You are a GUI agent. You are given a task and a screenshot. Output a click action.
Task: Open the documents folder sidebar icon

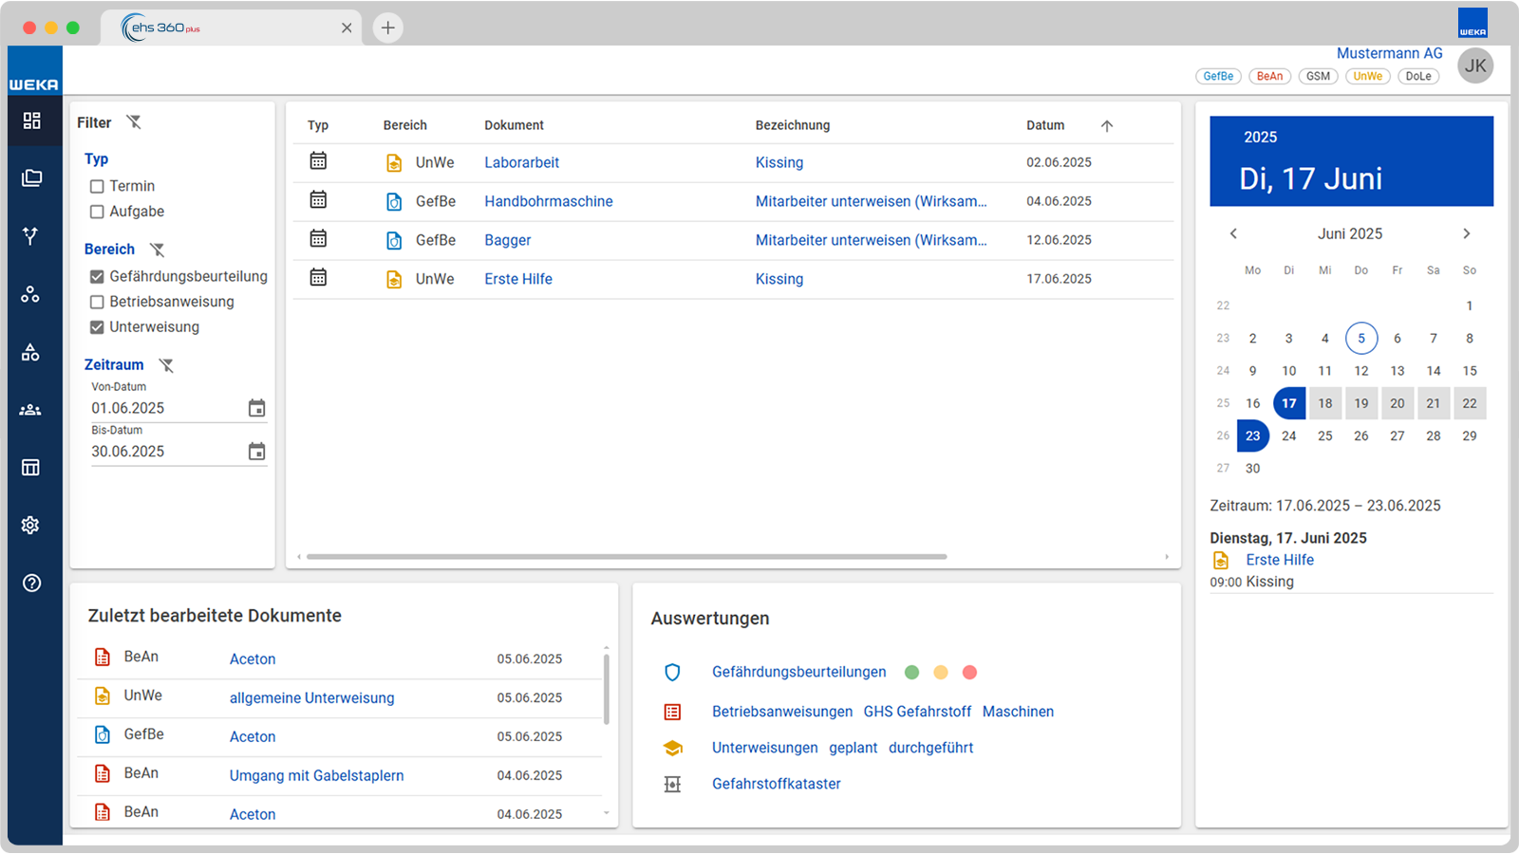[31, 178]
